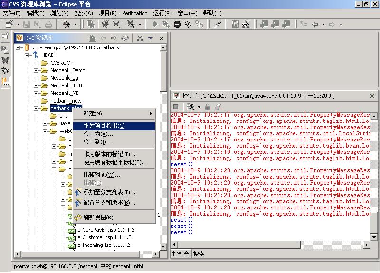Click the New wizard toolbar icon
This screenshot has width=380, height=273.
(x=9, y=24)
